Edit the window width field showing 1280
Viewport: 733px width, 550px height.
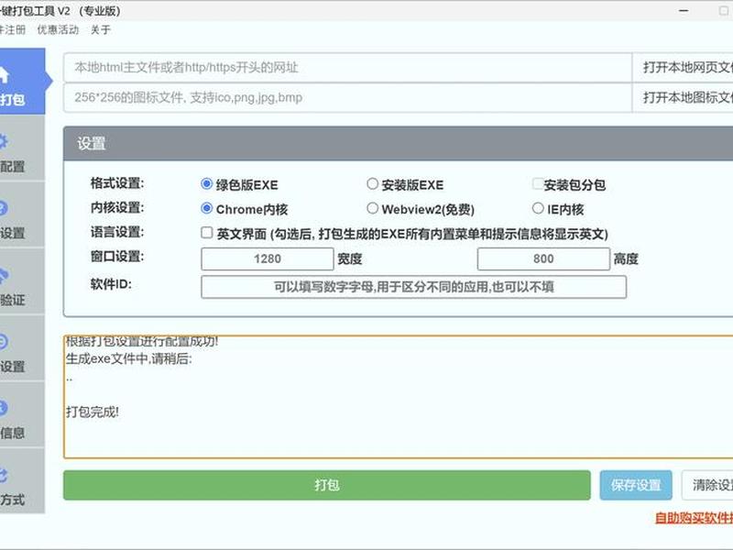tap(268, 259)
